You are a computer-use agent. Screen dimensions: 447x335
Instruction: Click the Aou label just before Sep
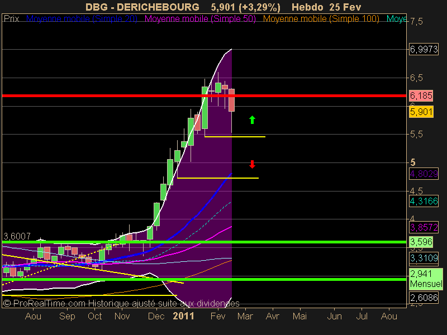pos(33,316)
